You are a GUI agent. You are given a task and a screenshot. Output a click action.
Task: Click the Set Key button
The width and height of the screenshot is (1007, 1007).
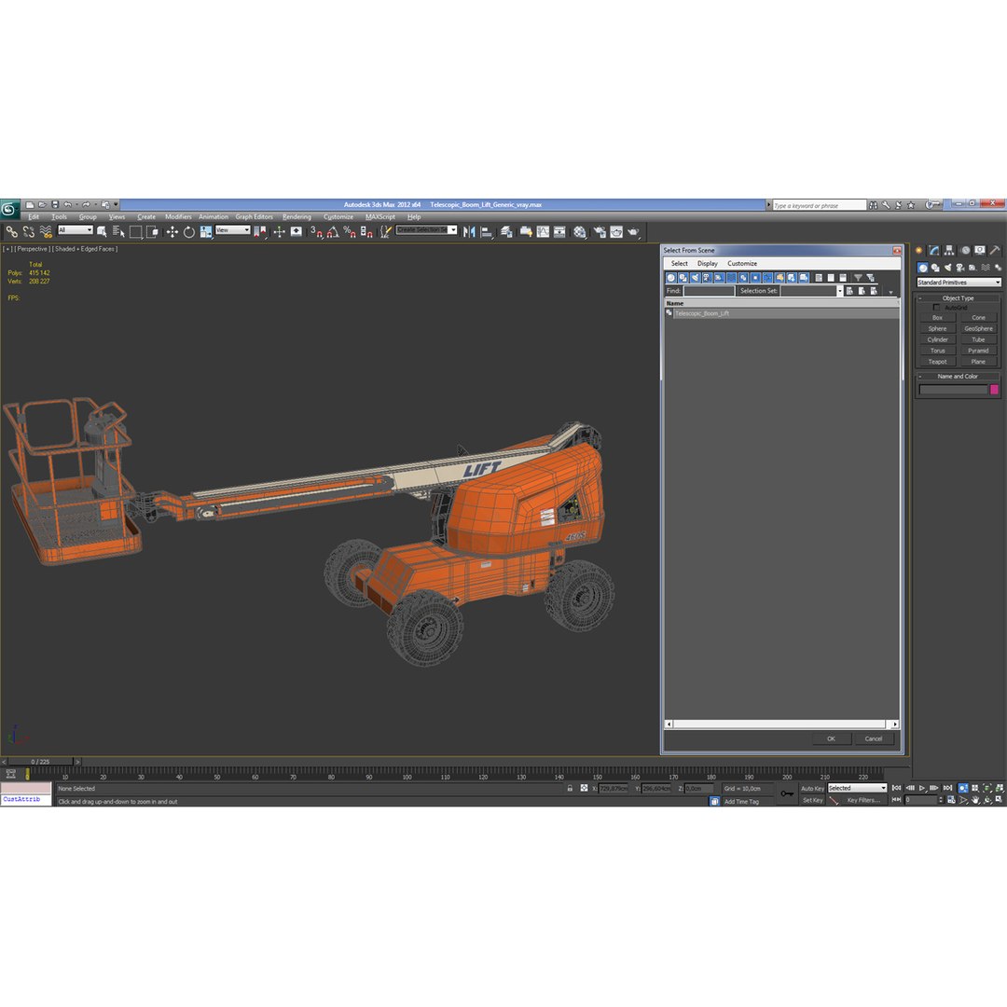point(812,800)
